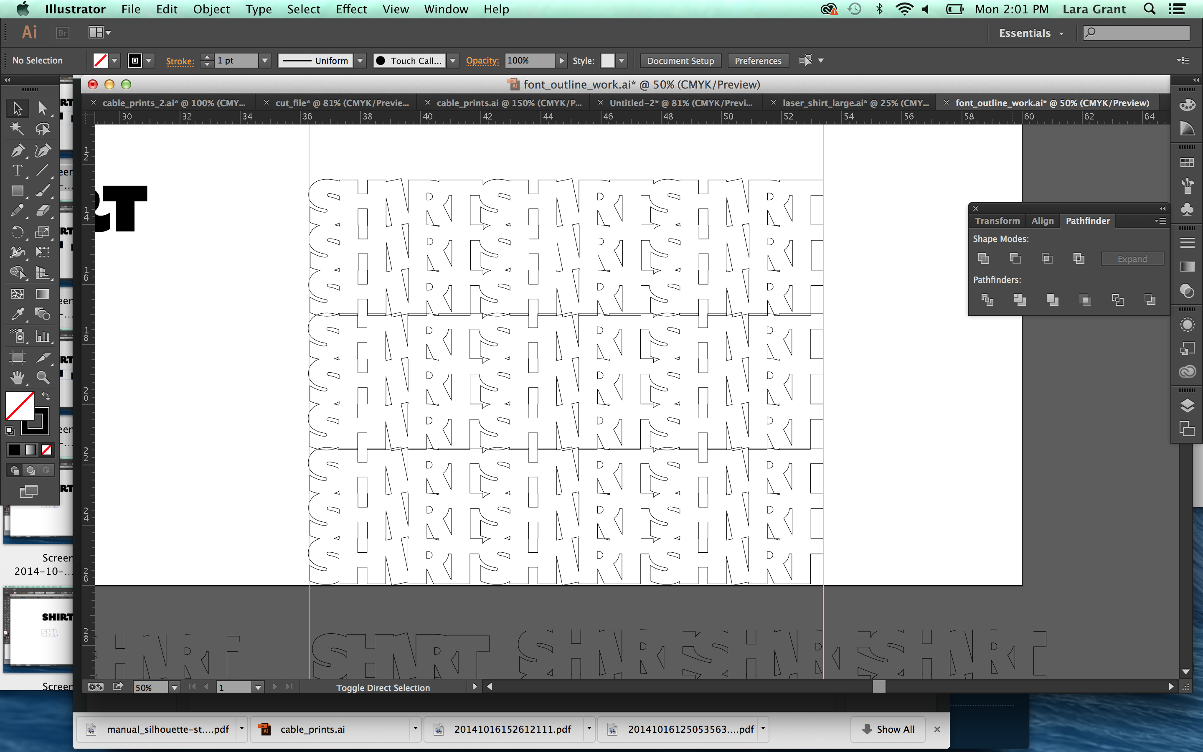The height and width of the screenshot is (752, 1203).
Task: Set paint mode to None
Action: coord(46,450)
